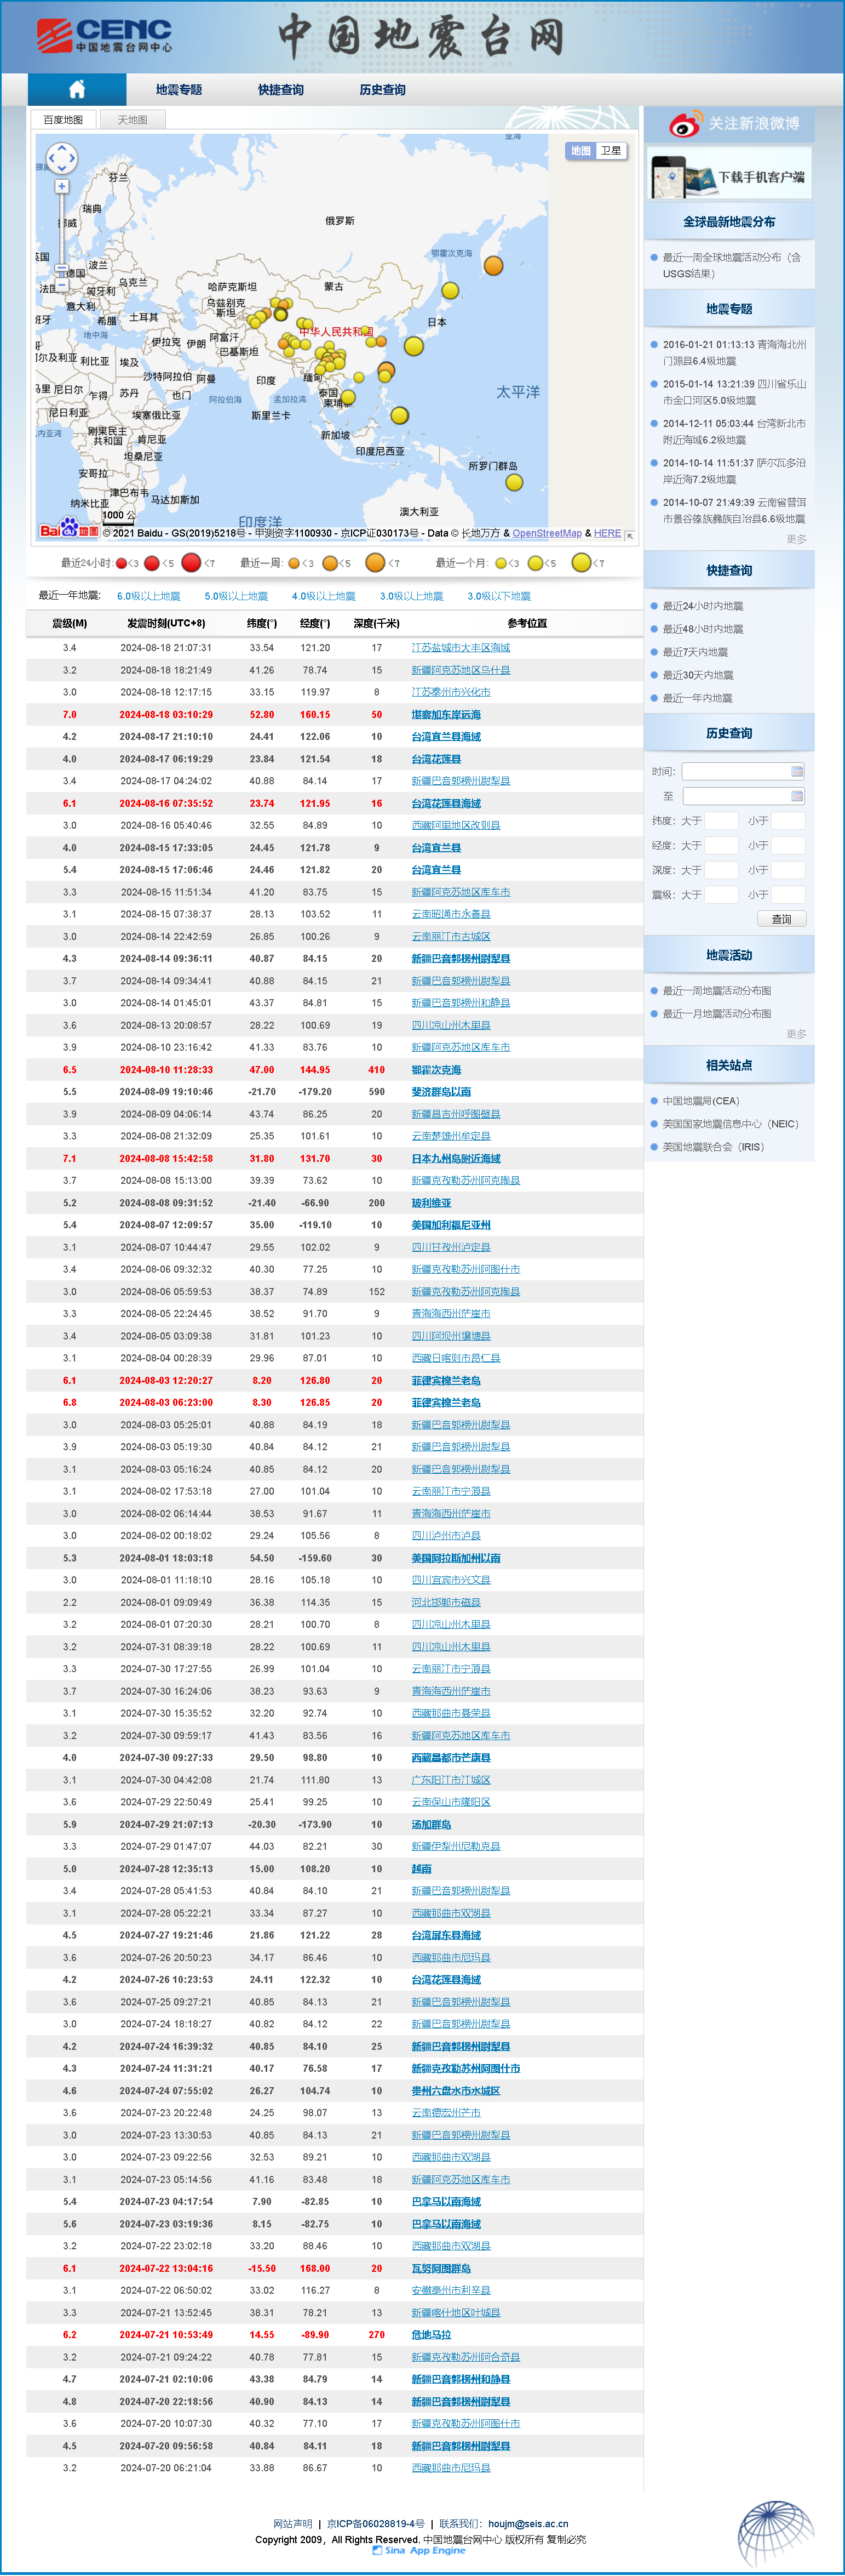The width and height of the screenshot is (845, 2576).
Task: Select the 百度地图 map tab
Action: [63, 120]
